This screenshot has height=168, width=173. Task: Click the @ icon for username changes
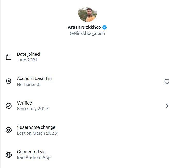(9, 130)
